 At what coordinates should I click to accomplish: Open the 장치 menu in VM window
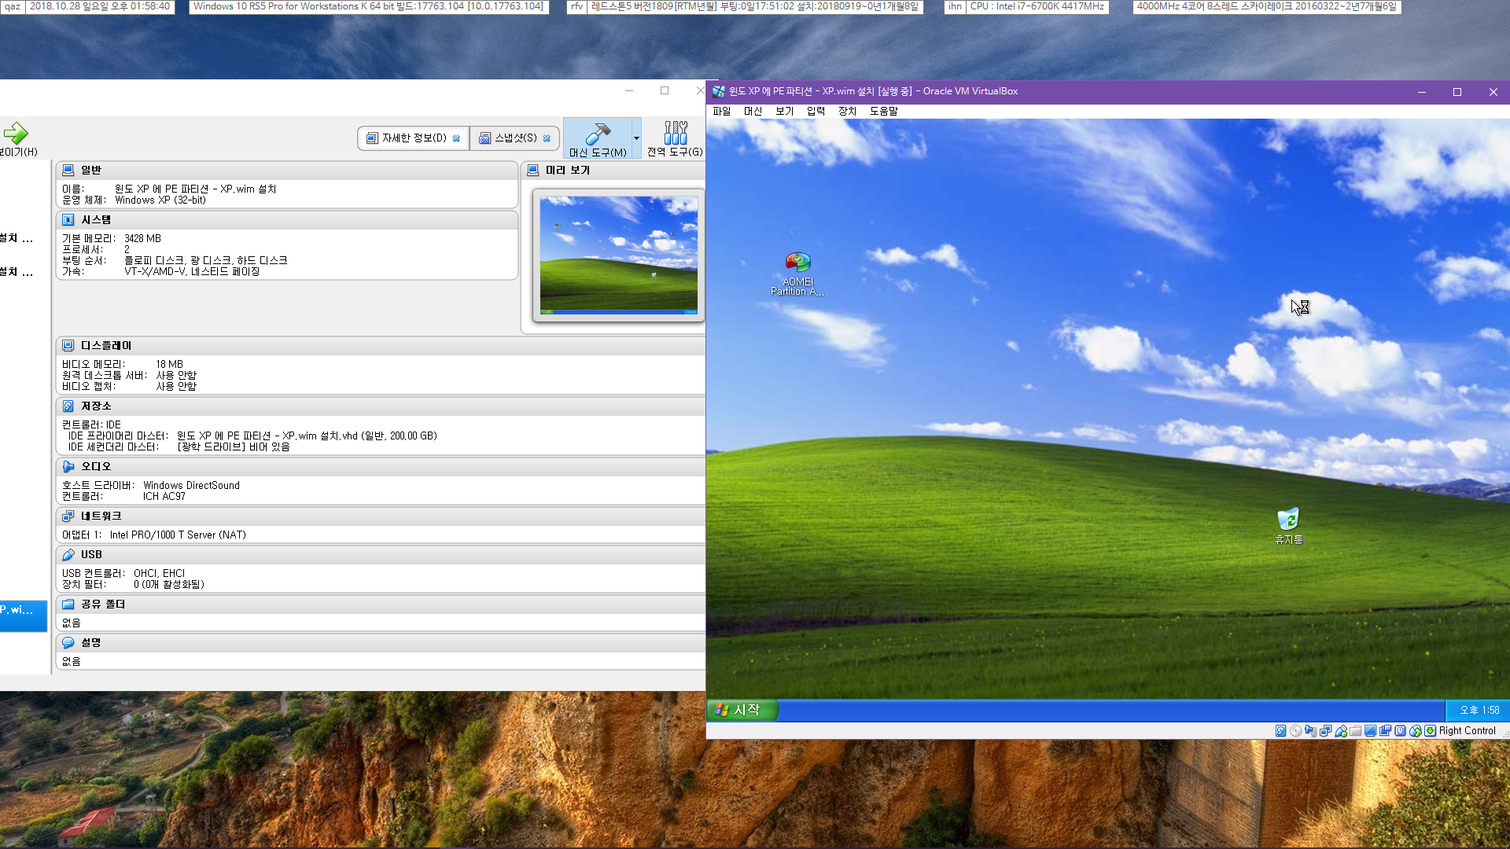847,112
